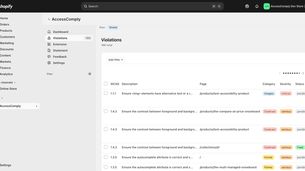Click the pagination dots indicator
The image size is (305, 171).
[x=291, y=73]
